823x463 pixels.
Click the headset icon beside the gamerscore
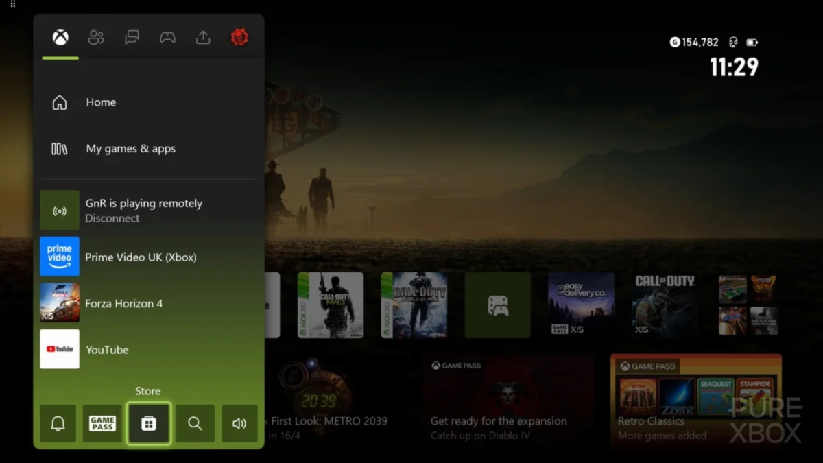pyautogui.click(x=732, y=42)
